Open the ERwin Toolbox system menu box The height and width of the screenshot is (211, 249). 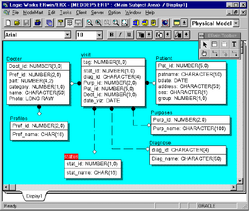(x=201, y=36)
